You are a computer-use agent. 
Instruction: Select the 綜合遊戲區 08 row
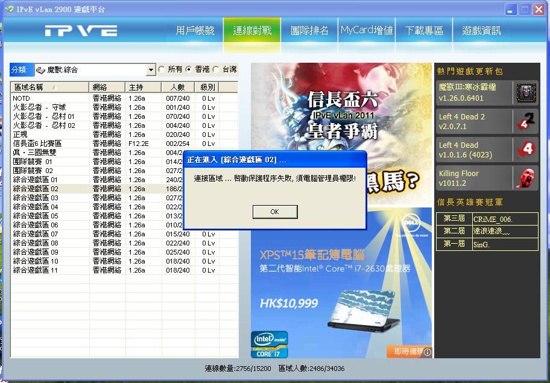(x=124, y=243)
